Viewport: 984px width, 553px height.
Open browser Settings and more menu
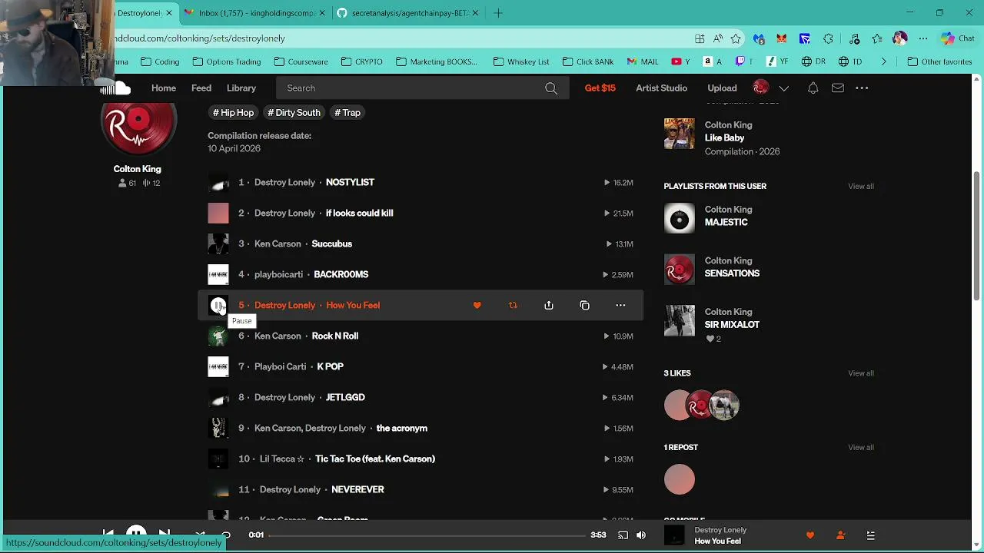coord(923,38)
